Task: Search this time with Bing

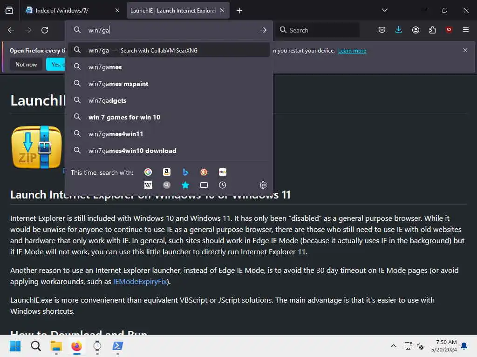Action: click(185, 172)
